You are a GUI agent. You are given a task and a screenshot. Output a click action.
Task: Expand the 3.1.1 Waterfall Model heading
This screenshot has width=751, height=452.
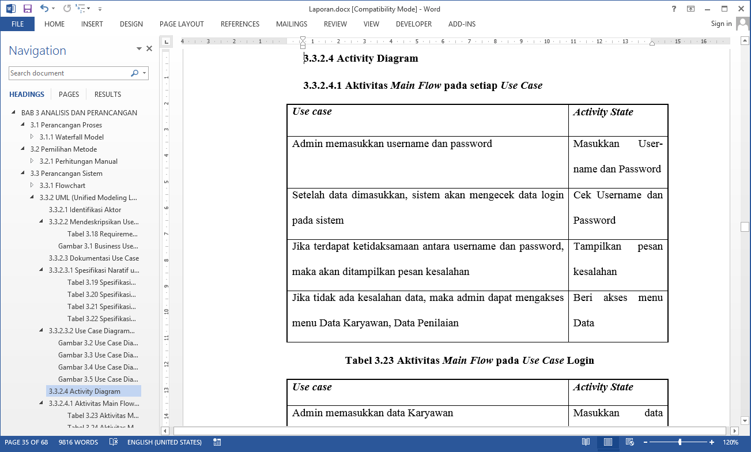[x=32, y=137]
